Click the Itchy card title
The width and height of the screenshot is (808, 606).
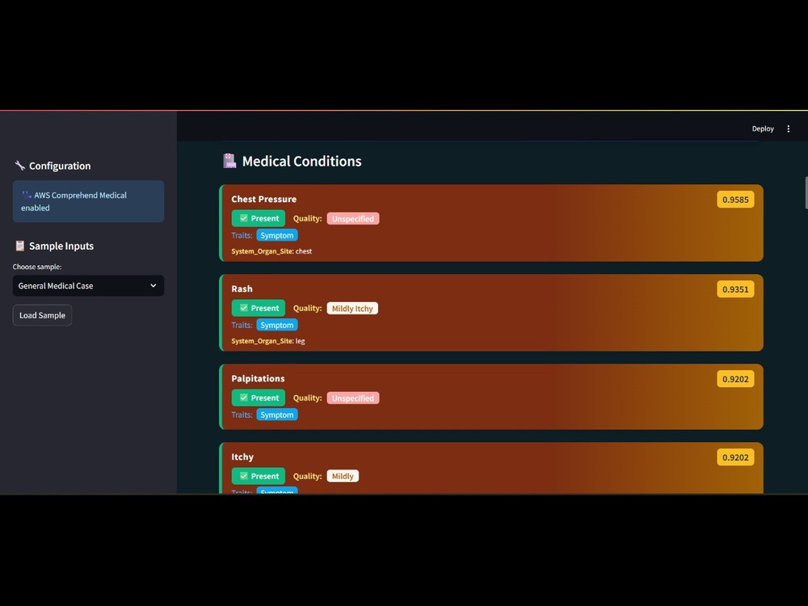tap(242, 457)
